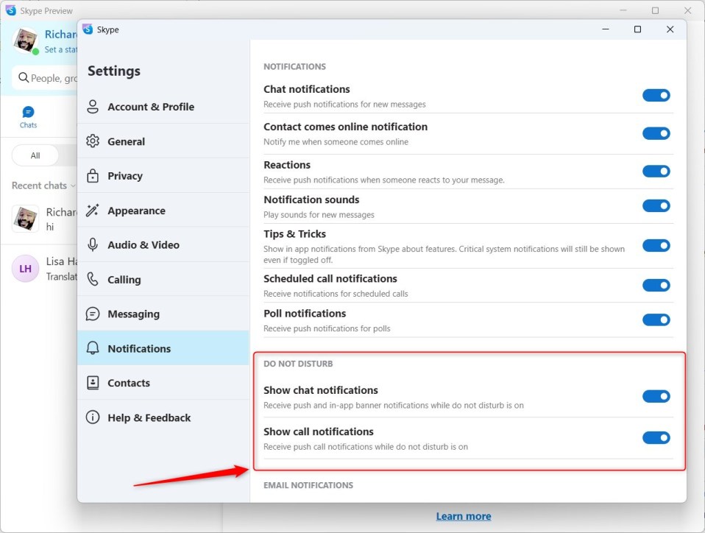Switch to Audio & Video settings
Image resolution: width=705 pixels, height=533 pixels.
click(163, 244)
